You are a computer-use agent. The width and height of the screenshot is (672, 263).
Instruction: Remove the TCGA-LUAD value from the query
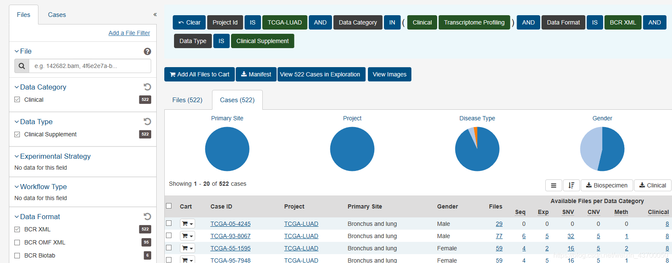(285, 22)
